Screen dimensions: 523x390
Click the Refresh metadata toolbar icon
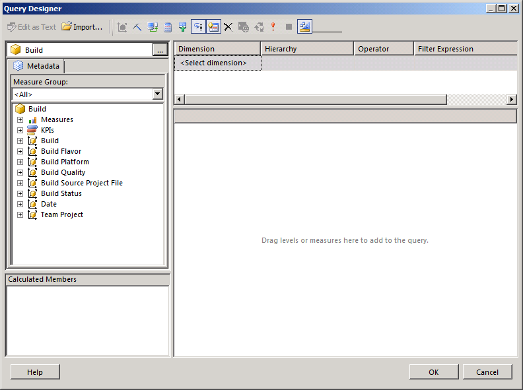pyautogui.click(x=153, y=27)
